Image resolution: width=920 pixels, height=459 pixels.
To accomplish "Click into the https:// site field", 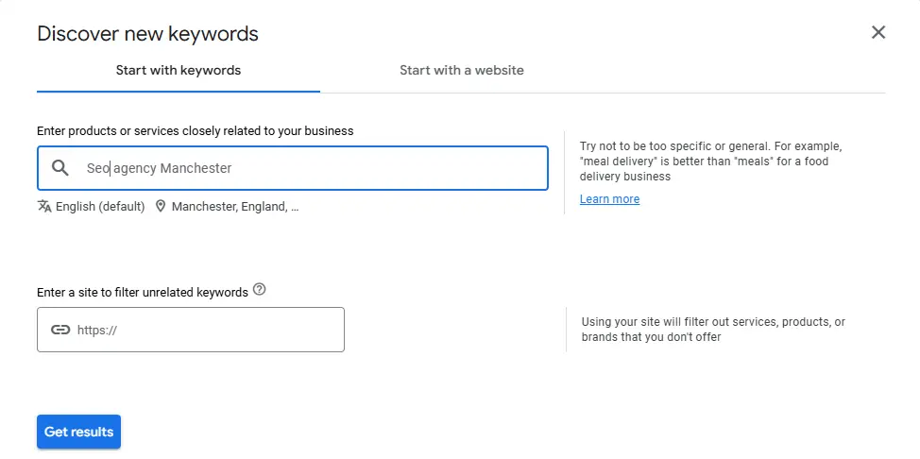I will point(191,330).
